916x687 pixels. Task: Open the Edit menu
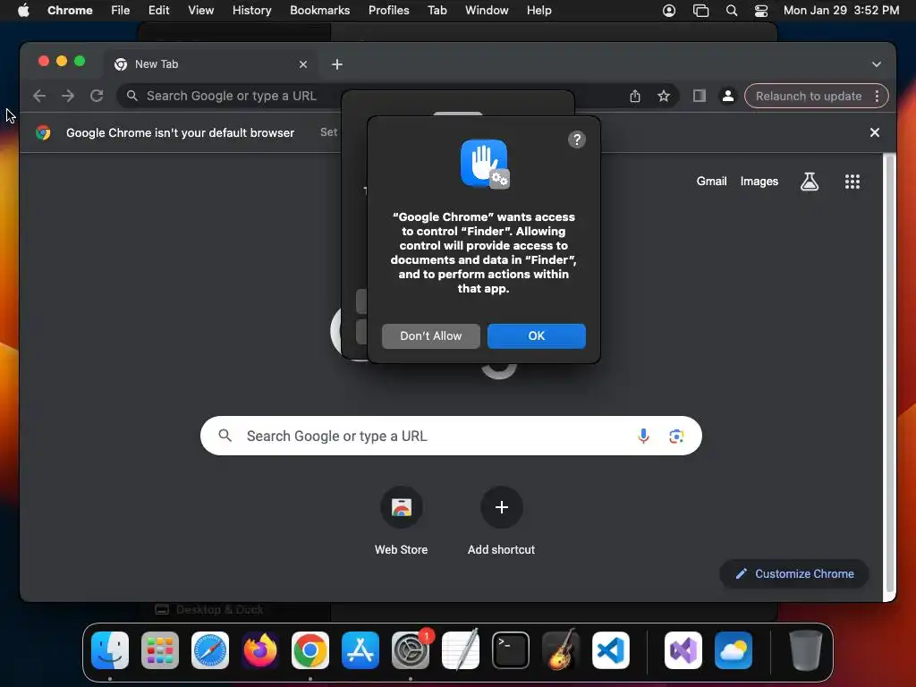click(x=158, y=11)
